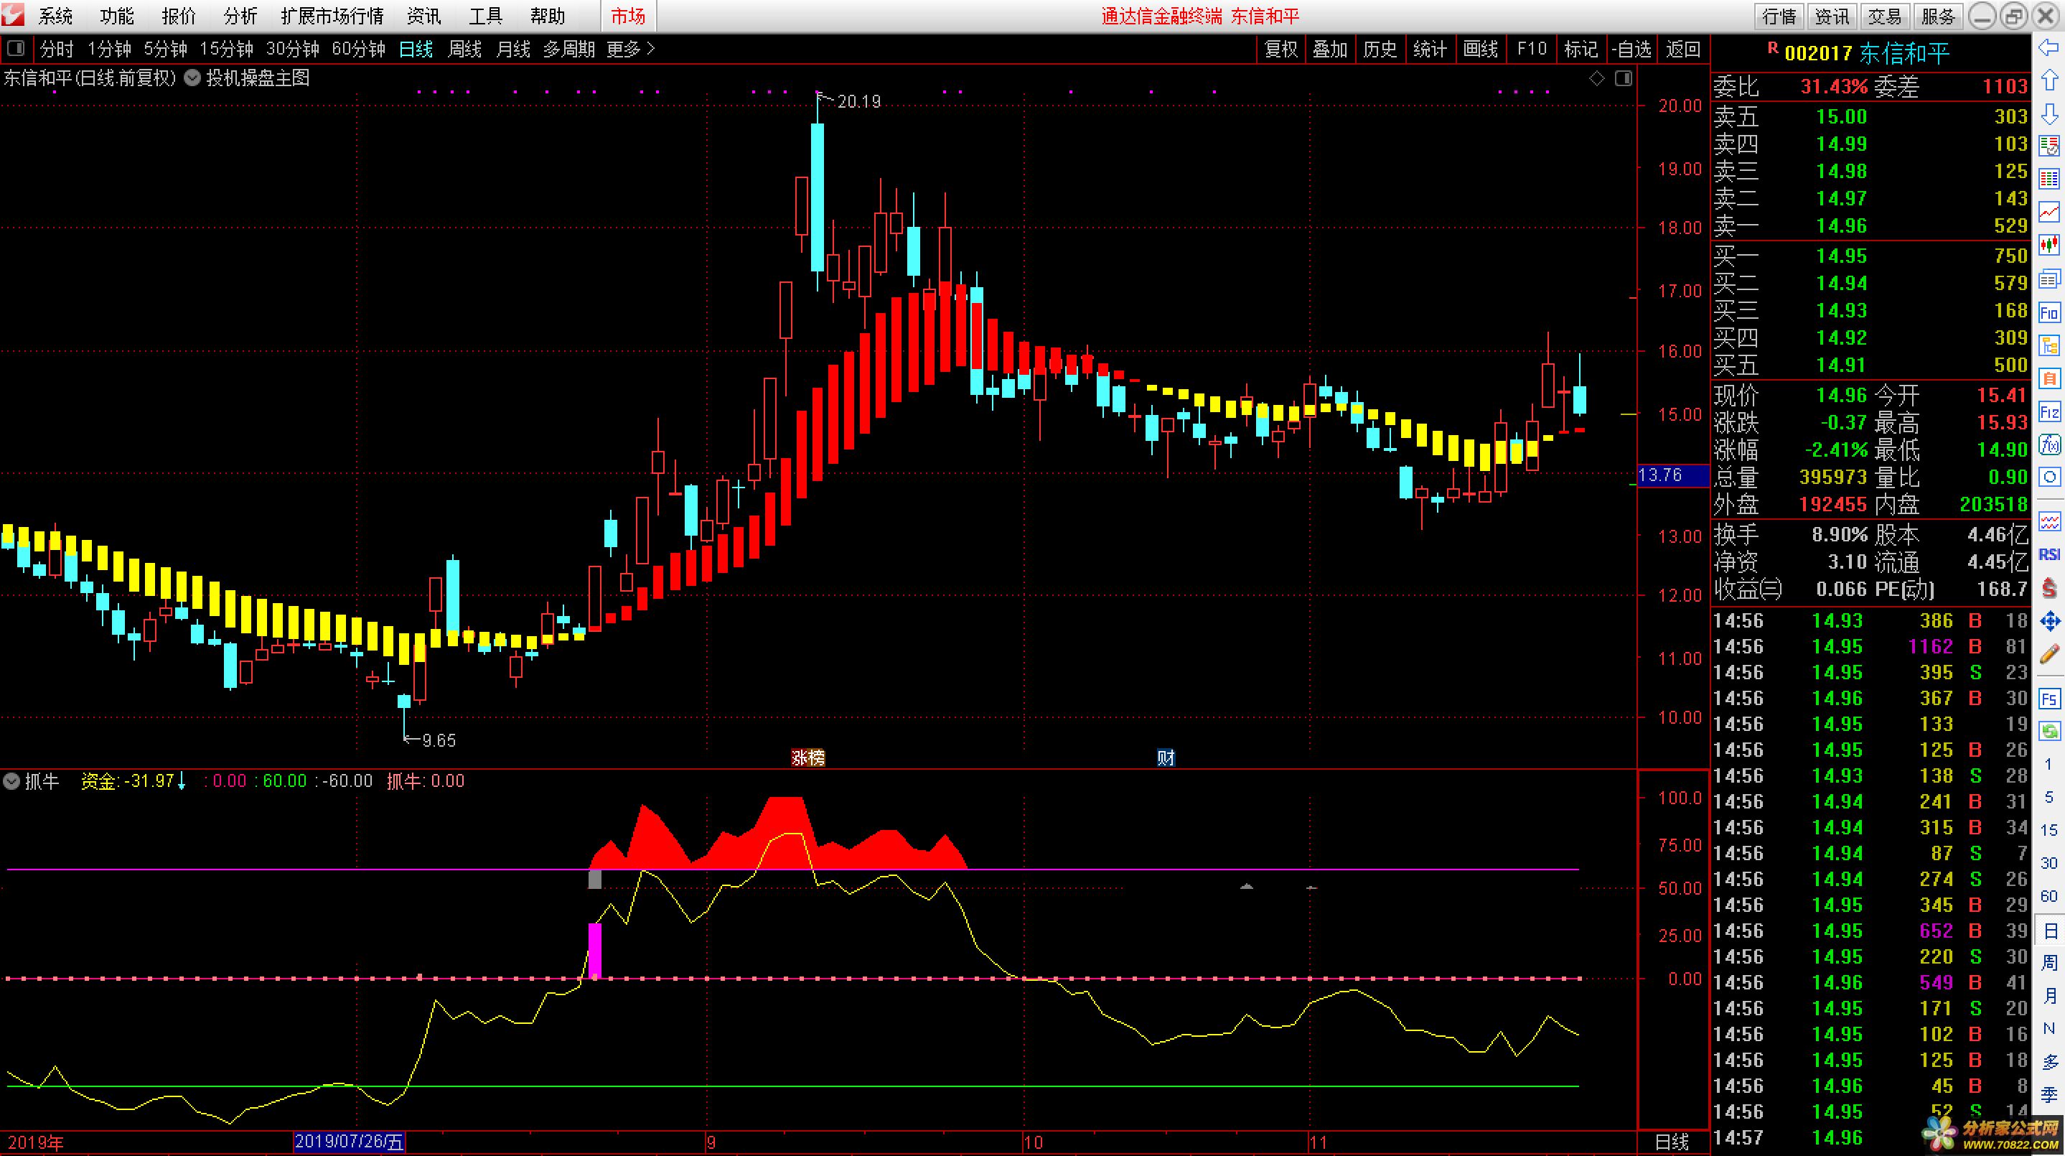The height and width of the screenshot is (1156, 2065).
Task: Click the 统计 statistics button
Action: (x=1430, y=49)
